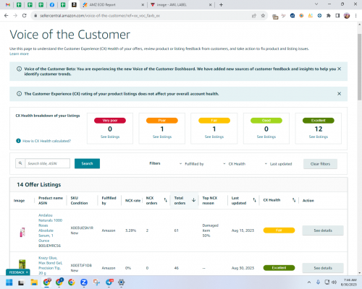The width and height of the screenshot is (362, 289).
Task: Click the Clear filters button
Action: (320, 164)
